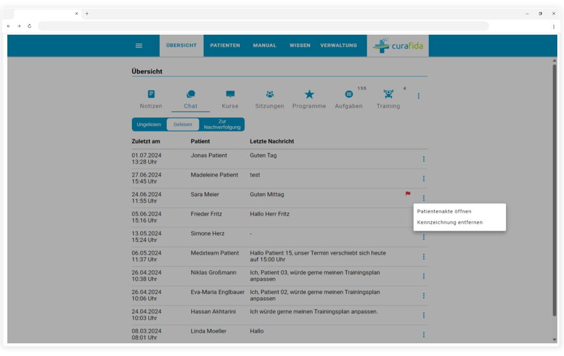The image size is (564, 356).
Task: Click patient name Simone Herz
Action: pos(207,233)
